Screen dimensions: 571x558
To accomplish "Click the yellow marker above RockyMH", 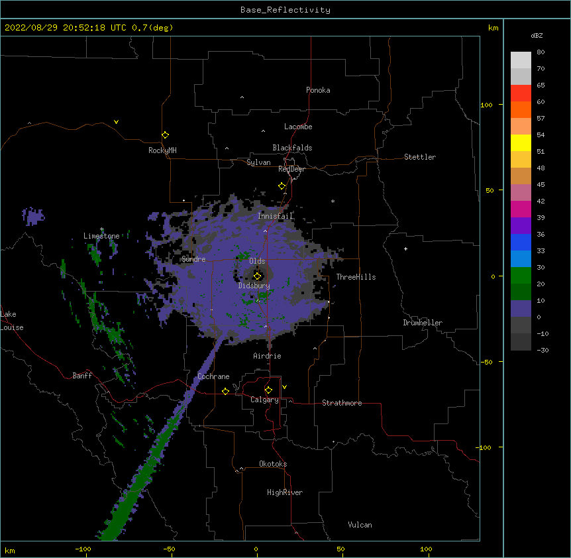I will tap(166, 135).
